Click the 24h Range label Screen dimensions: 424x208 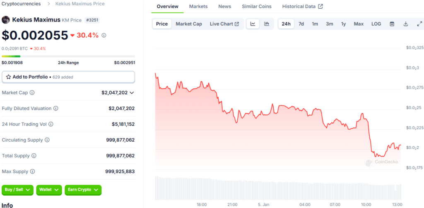68,63
